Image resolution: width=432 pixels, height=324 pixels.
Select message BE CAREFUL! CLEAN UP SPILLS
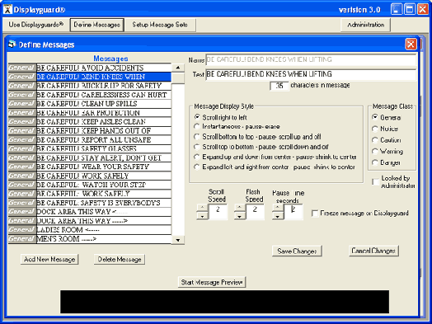point(90,104)
